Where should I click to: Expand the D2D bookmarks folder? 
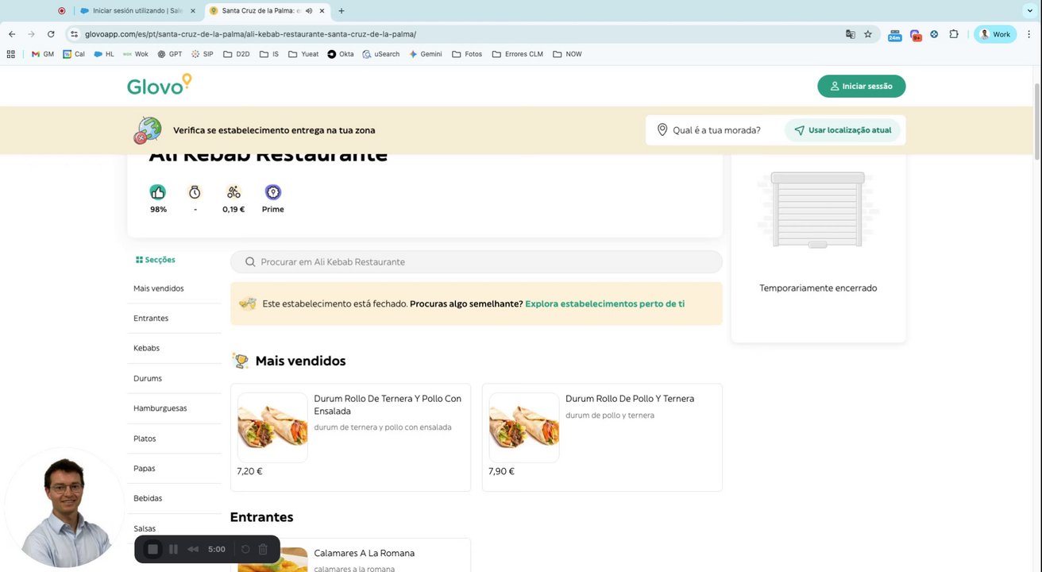pyautogui.click(x=237, y=54)
